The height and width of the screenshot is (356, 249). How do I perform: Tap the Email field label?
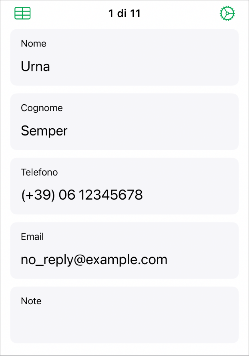click(x=32, y=237)
